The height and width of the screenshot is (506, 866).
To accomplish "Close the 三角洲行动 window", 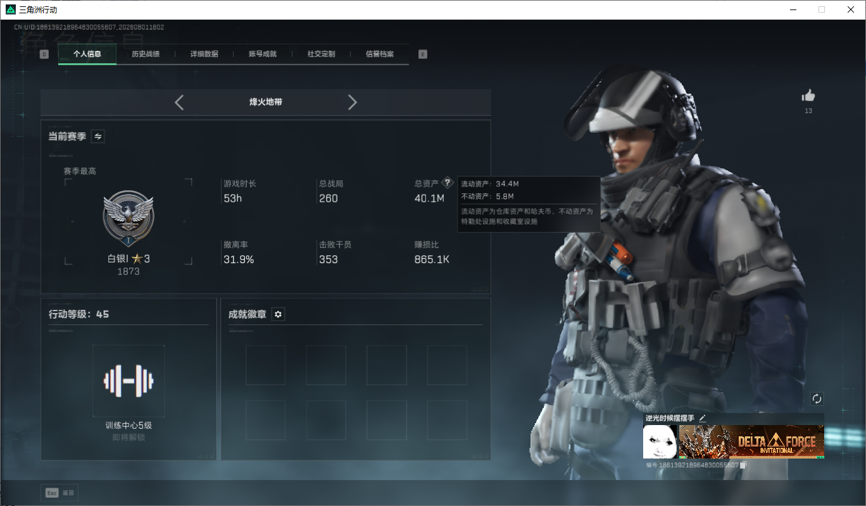I will (x=851, y=9).
